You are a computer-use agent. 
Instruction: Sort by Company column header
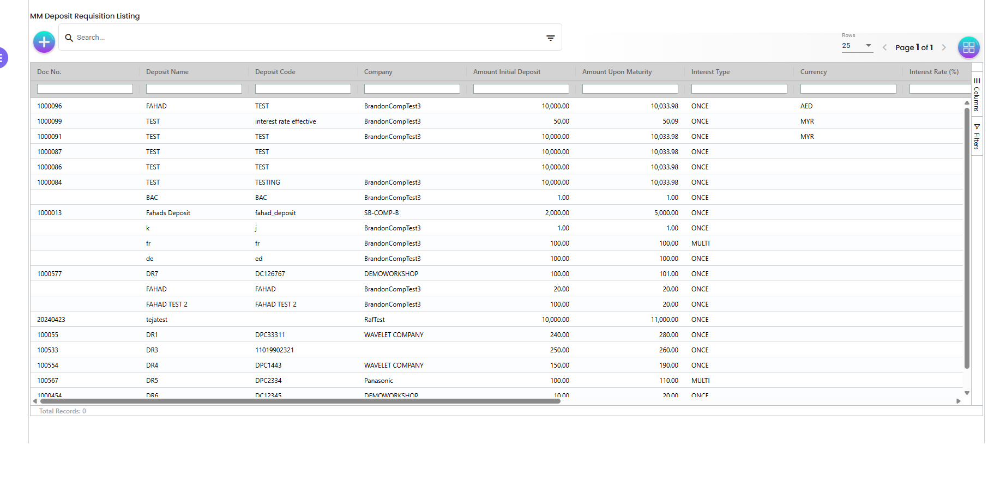378,72
